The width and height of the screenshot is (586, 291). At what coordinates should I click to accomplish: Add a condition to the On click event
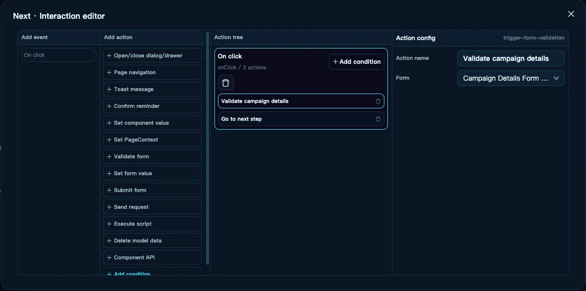tap(357, 62)
